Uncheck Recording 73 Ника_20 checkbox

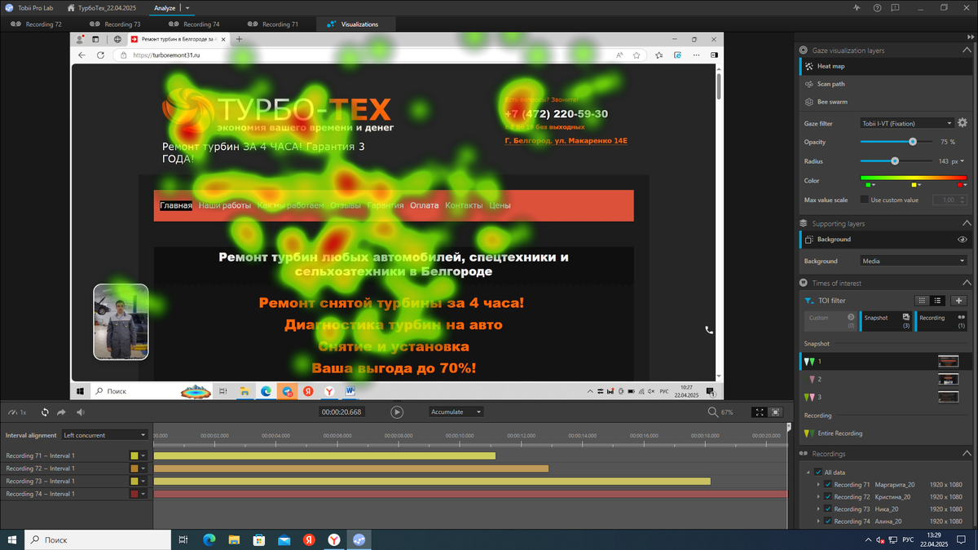(828, 508)
